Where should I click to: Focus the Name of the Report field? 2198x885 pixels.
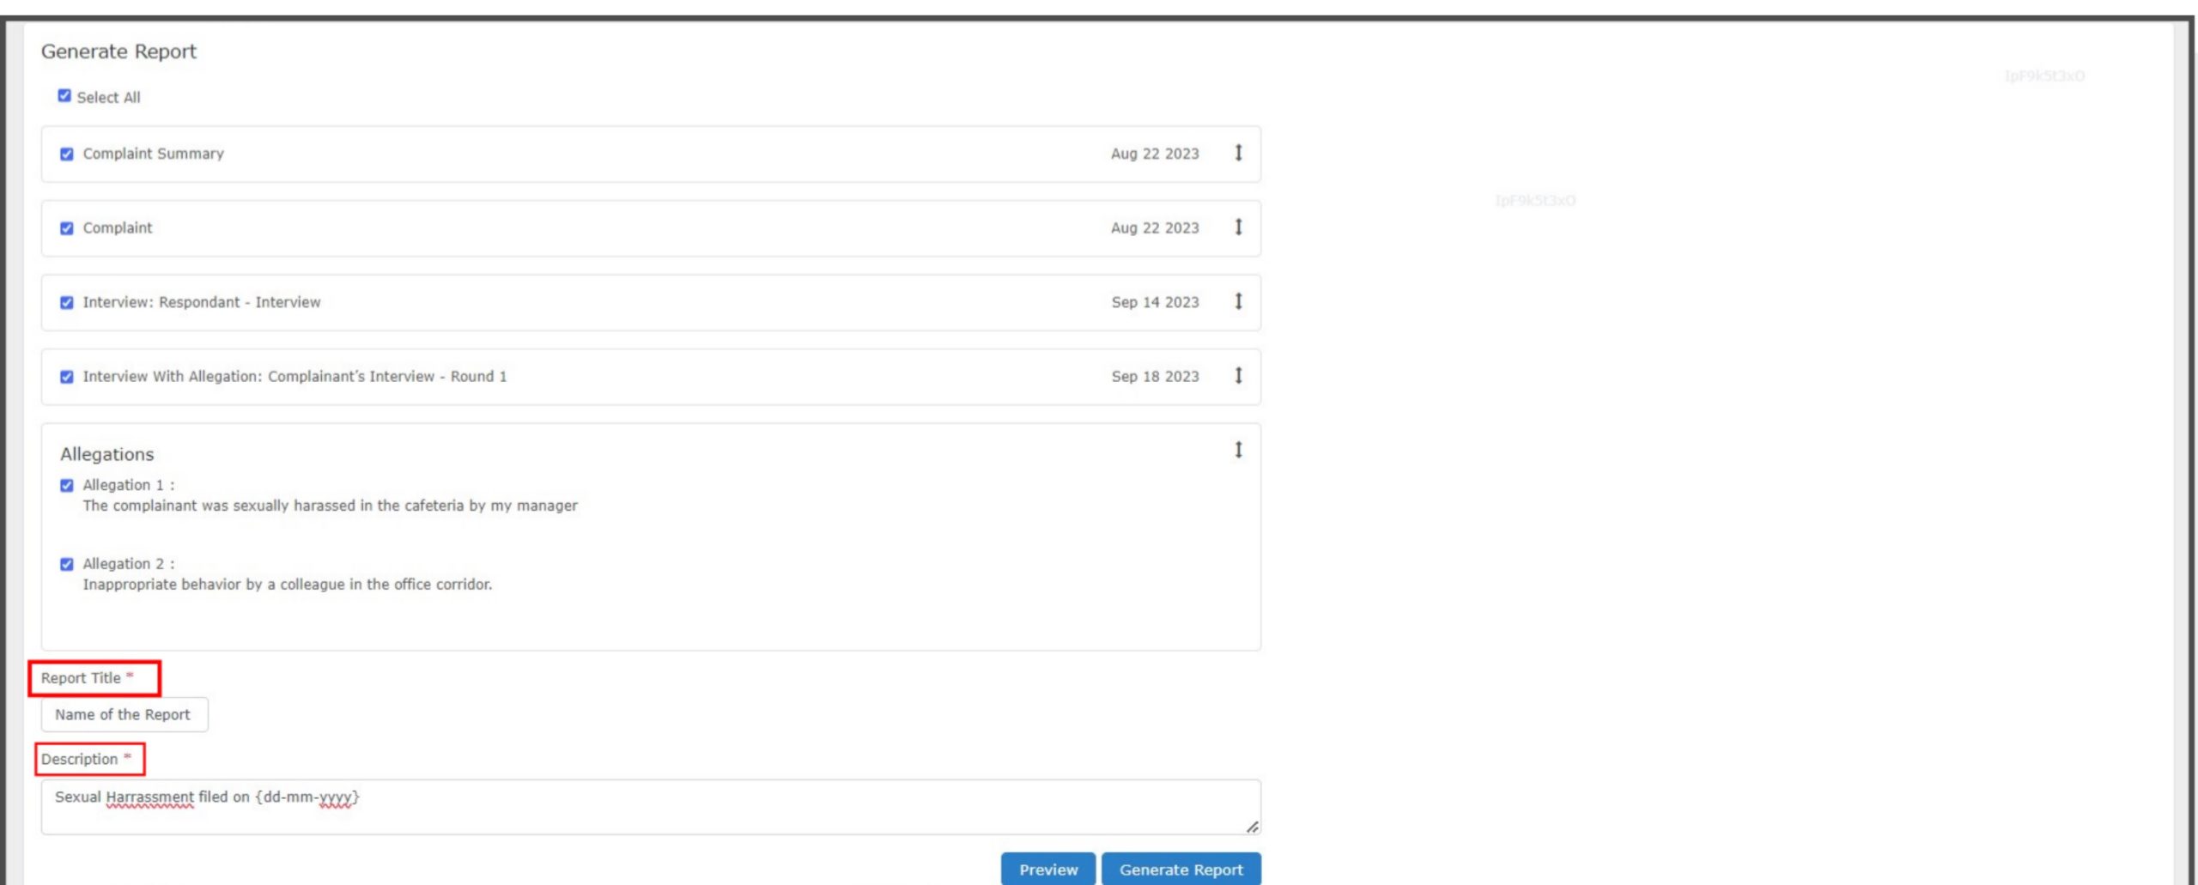click(x=124, y=714)
